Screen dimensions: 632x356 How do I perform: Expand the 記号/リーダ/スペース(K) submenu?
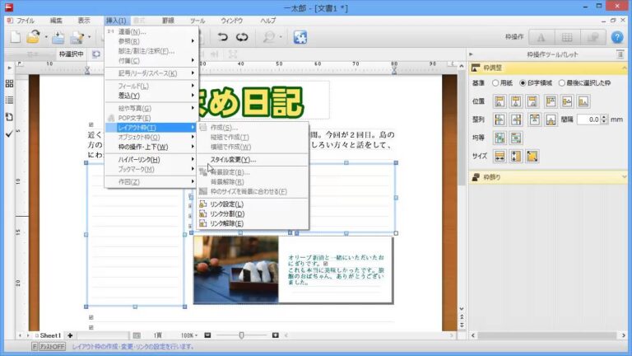(151, 73)
